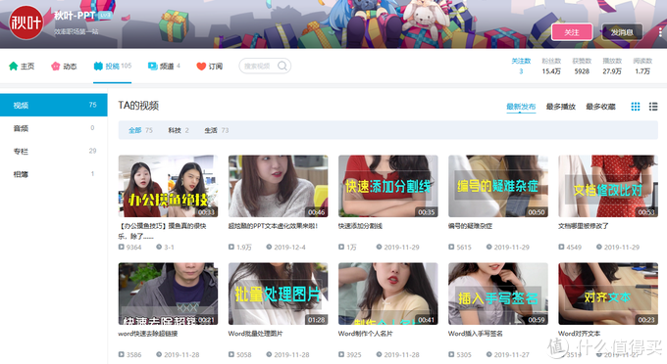Image resolution: width=667 pixels, height=364 pixels.
Task: Click title 编号的疑难杂症 below thumbnail
Action: click(x=470, y=226)
